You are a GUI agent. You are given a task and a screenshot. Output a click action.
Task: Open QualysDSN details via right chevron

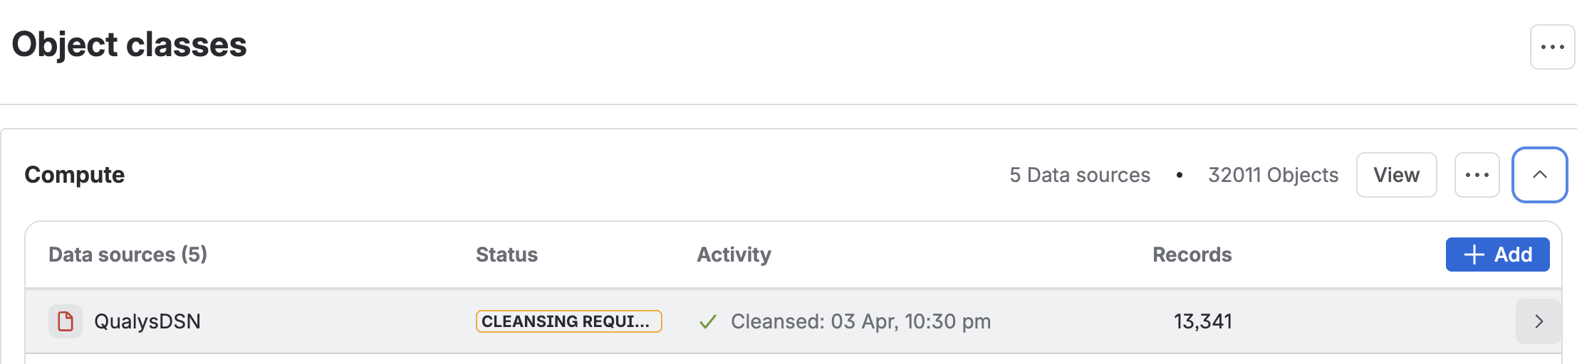1538,321
